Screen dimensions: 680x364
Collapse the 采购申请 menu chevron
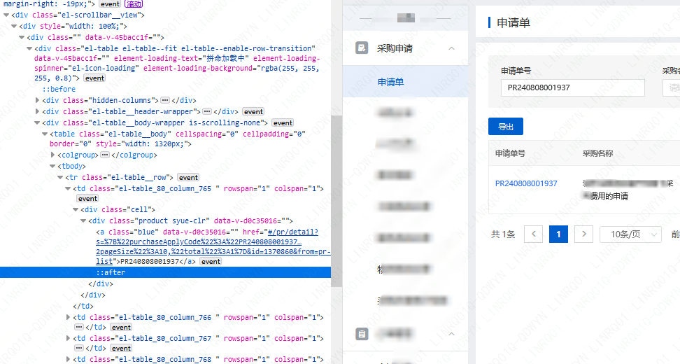click(451, 48)
